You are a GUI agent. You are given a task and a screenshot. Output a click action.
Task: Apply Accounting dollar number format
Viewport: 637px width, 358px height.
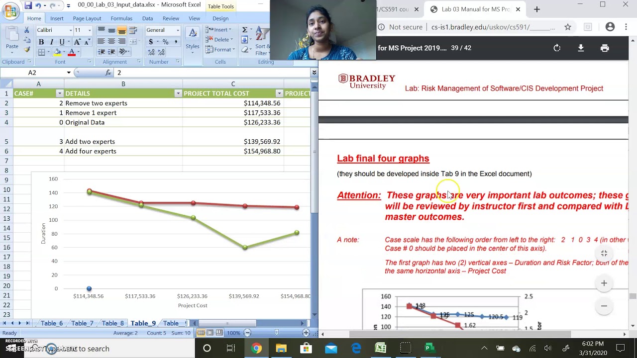(x=151, y=42)
